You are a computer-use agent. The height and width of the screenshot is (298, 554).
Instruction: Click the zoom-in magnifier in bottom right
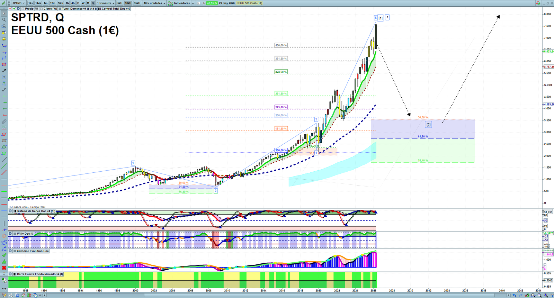click(x=546, y=295)
